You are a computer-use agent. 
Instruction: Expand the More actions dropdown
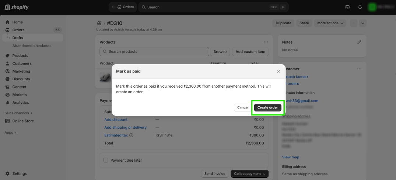330,23
